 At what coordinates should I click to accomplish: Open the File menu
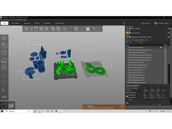tap(1, 20)
